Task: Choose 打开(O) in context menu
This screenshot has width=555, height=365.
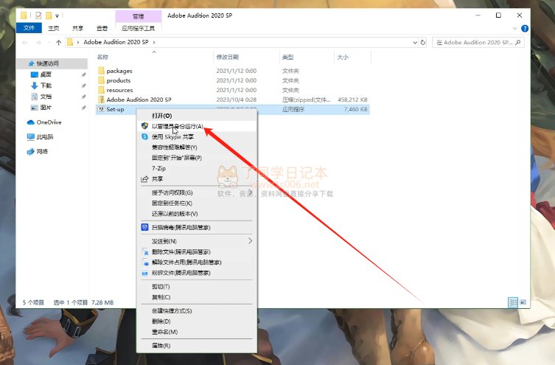Action: pos(161,116)
